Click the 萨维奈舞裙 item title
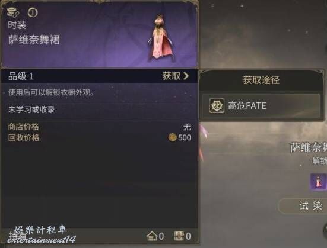Screen dimensions: 327x248 [34, 40]
